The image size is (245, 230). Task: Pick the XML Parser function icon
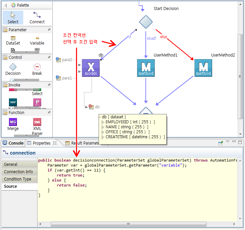pos(37,124)
